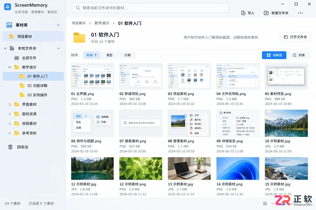Click the 视频素材 folder icon
The image size is (316, 210).
17,123
